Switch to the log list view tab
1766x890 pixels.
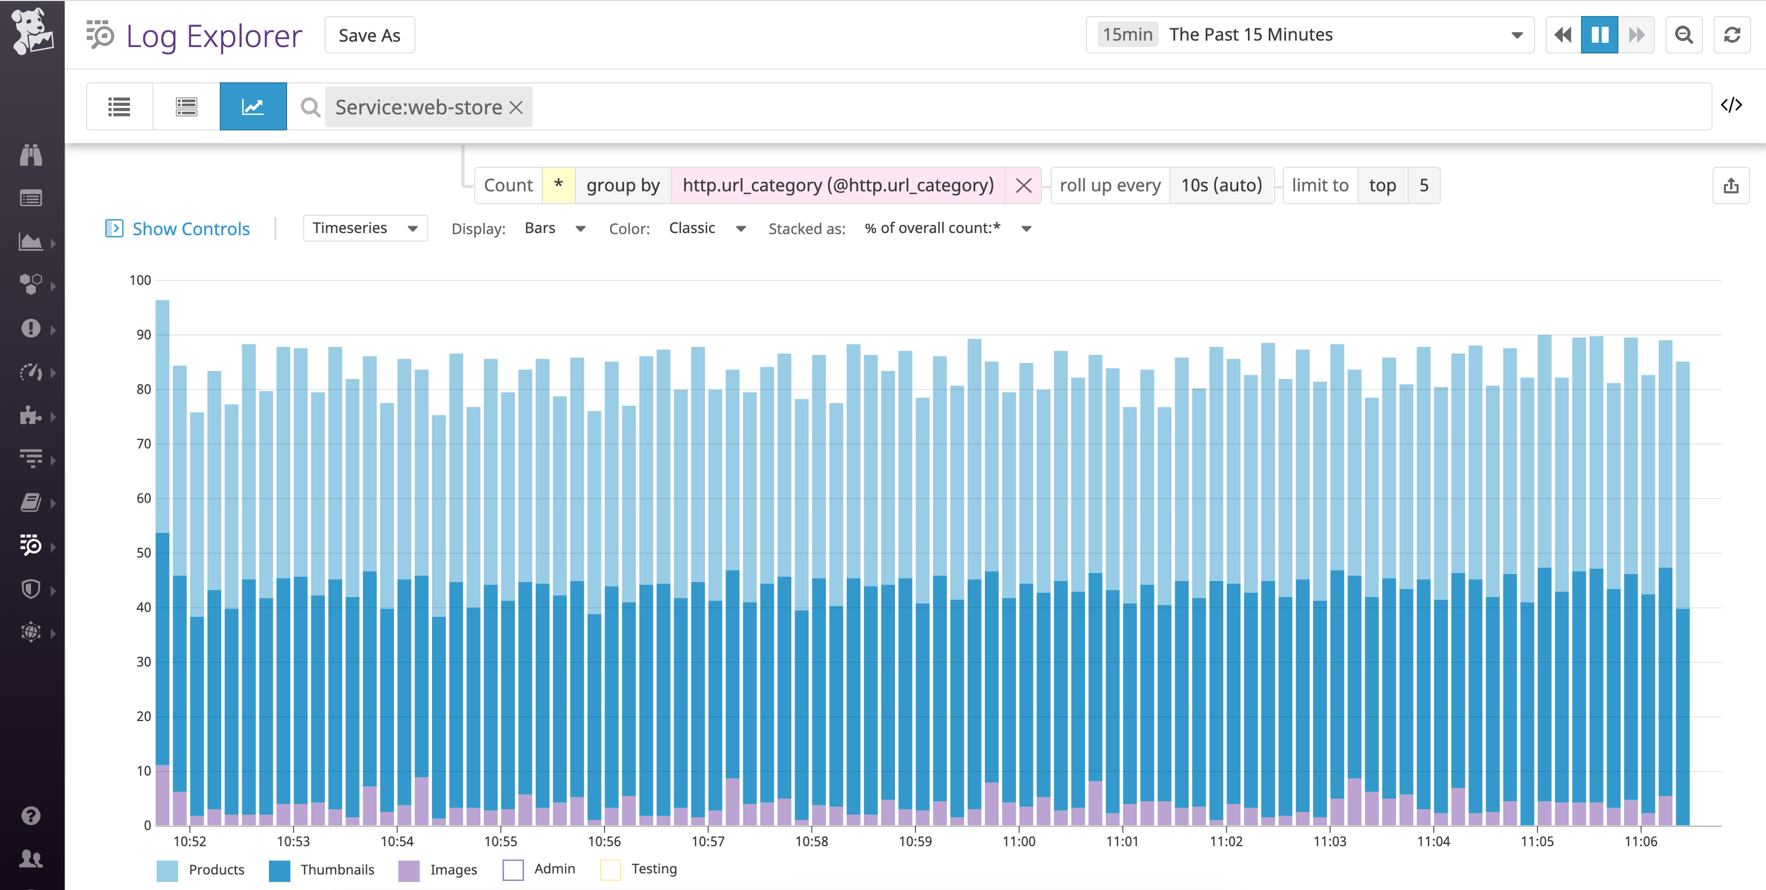click(119, 106)
